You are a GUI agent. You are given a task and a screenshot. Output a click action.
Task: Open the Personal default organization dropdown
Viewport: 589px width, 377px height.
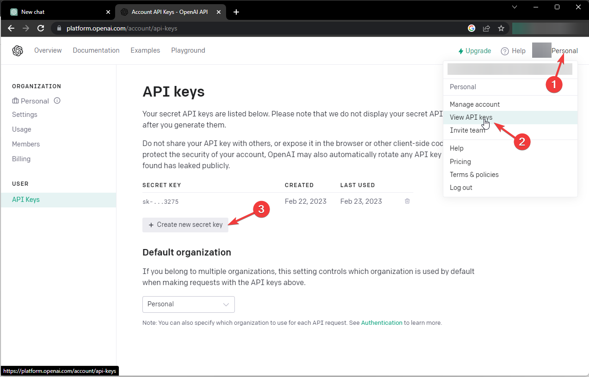tap(189, 304)
